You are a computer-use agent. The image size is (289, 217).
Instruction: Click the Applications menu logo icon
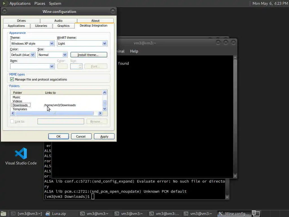pyautogui.click(x=5, y=3)
